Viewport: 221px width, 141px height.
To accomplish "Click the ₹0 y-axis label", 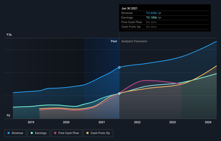I will pos(8,115).
